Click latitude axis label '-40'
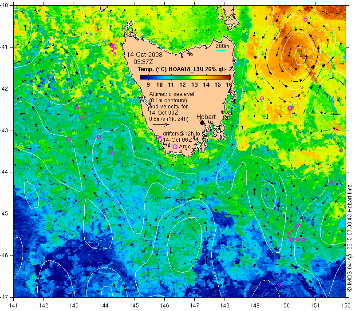The width and height of the screenshot is (355, 311). 4,5
